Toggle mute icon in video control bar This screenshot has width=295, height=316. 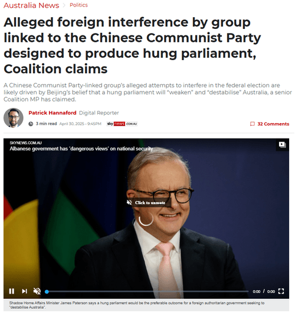[37, 291]
